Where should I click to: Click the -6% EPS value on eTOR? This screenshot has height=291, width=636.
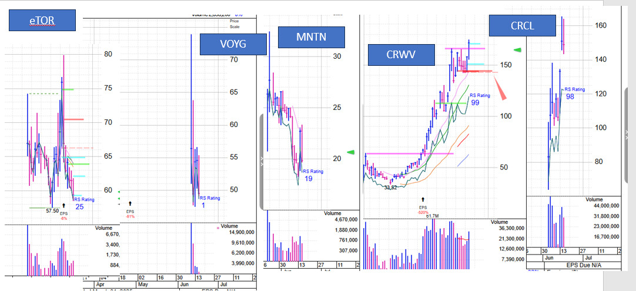click(x=63, y=218)
